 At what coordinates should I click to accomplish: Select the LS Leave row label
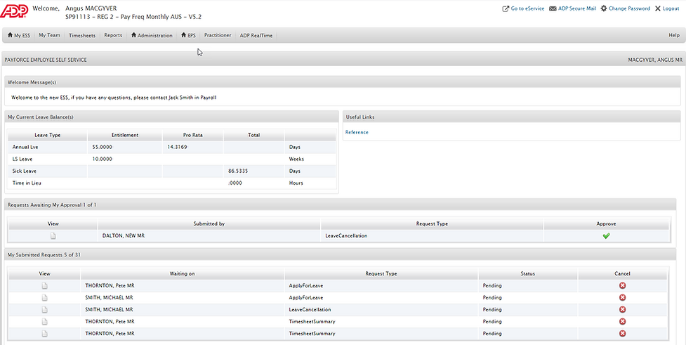point(22,159)
